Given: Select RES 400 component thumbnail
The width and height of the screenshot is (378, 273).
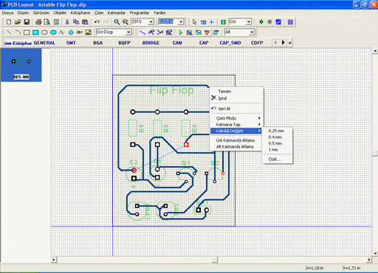Looking at the screenshot, I should 21,65.
